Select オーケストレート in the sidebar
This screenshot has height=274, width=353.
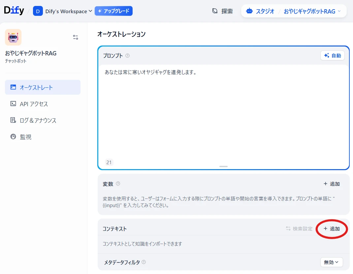pyautogui.click(x=43, y=87)
